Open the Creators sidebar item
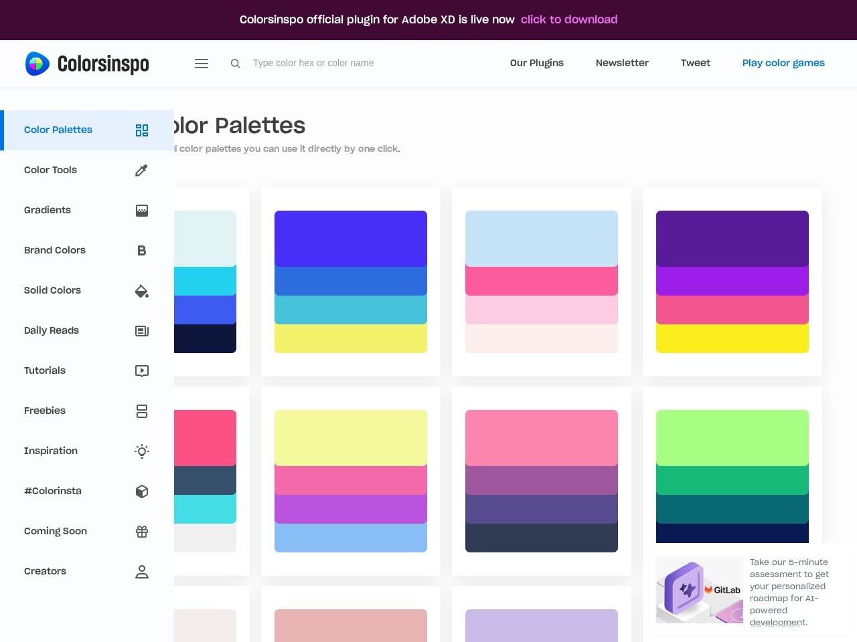The image size is (857, 642). tap(87, 572)
